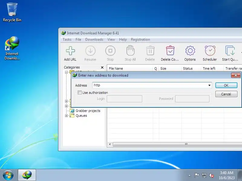Click the Show desktop strip
This screenshot has height=181, width=242.
[240, 175]
